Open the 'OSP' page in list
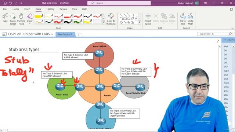 226,67
